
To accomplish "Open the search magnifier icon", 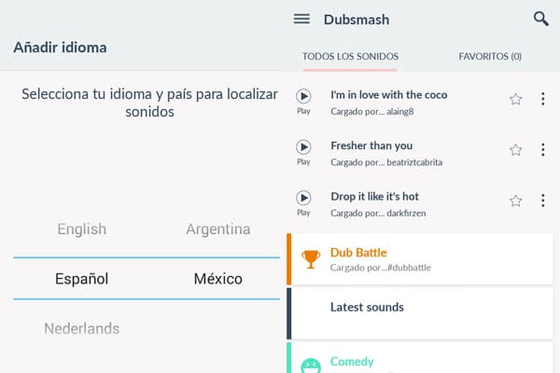I will point(541,19).
